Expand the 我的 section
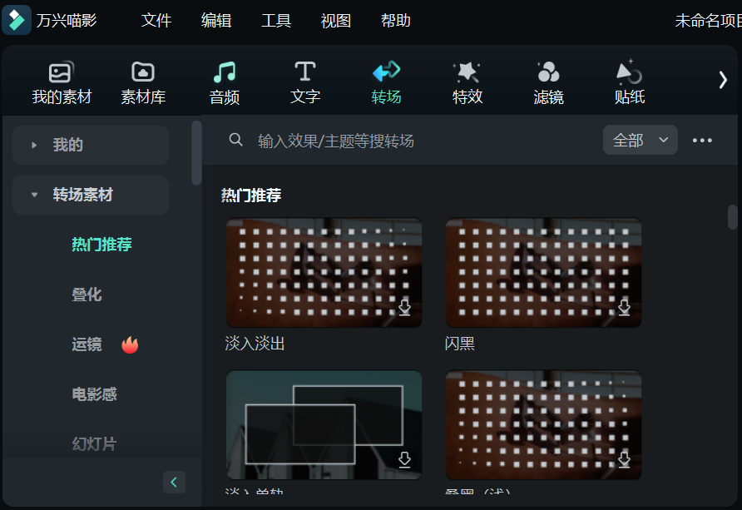 (90, 145)
